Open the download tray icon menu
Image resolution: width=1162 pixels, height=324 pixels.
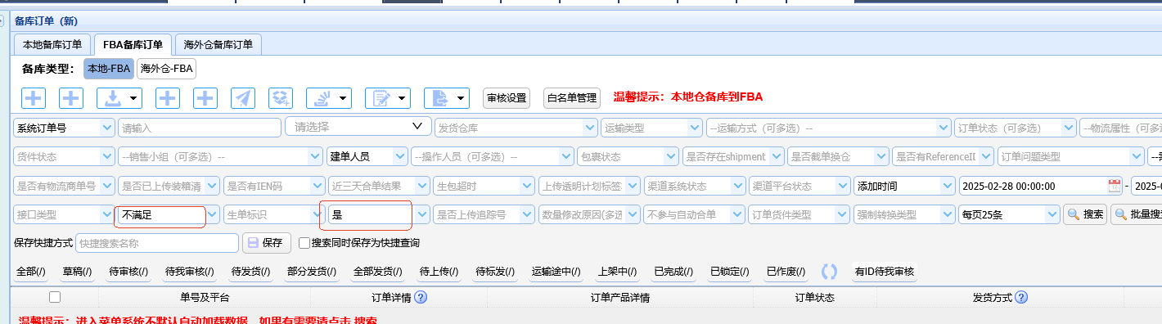(x=119, y=98)
